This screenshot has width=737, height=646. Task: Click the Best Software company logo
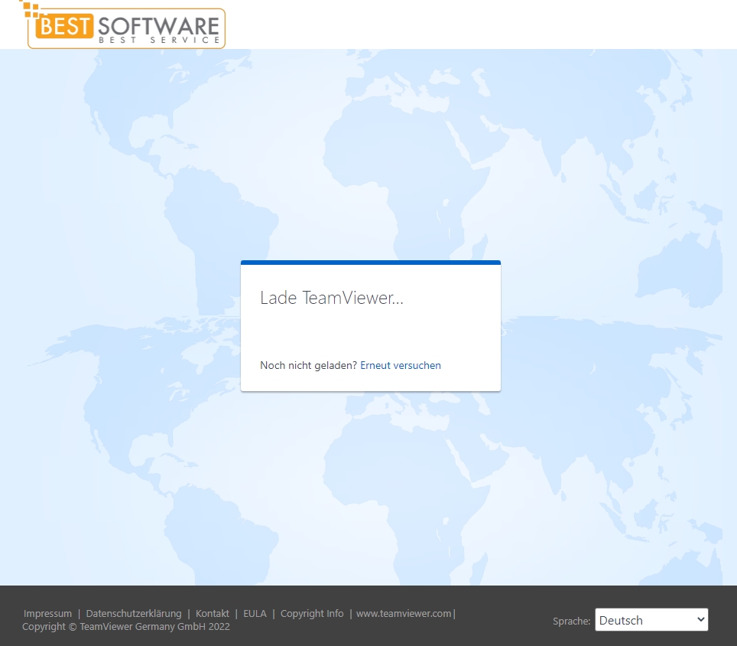point(125,28)
